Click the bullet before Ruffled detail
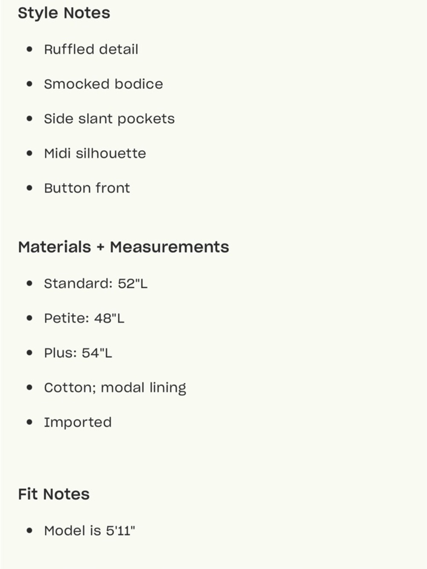The image size is (427, 569). tap(29, 50)
